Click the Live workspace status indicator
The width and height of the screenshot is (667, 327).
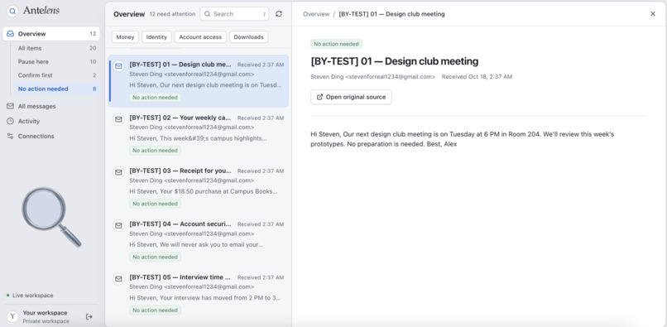pos(30,295)
